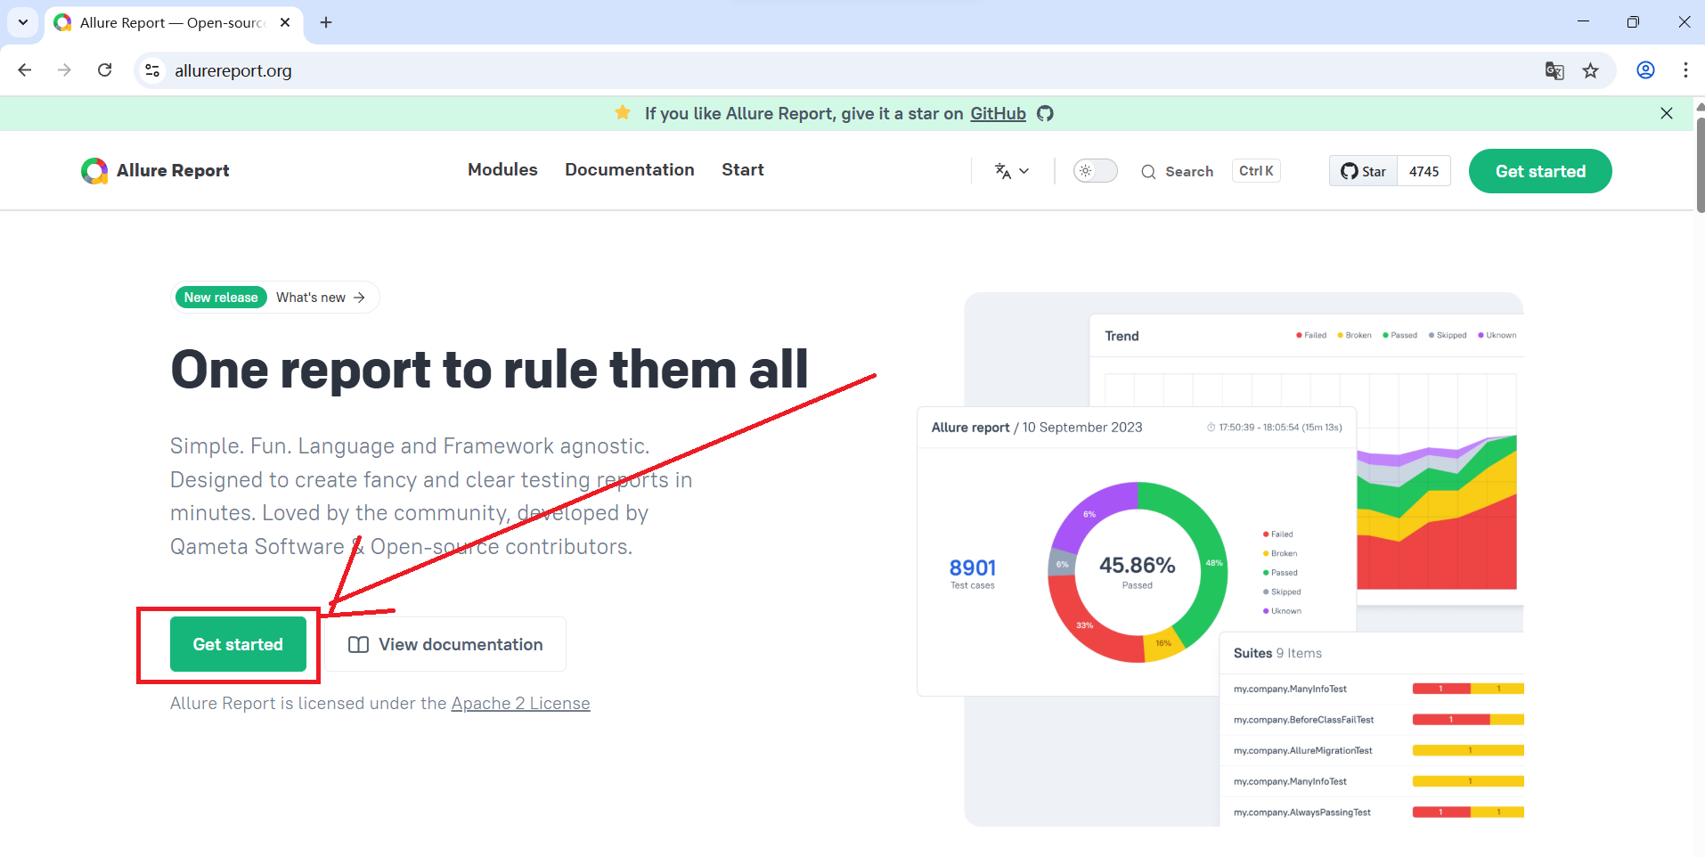This screenshot has width=1705, height=857.
Task: Click the New release badge
Action: click(x=221, y=298)
